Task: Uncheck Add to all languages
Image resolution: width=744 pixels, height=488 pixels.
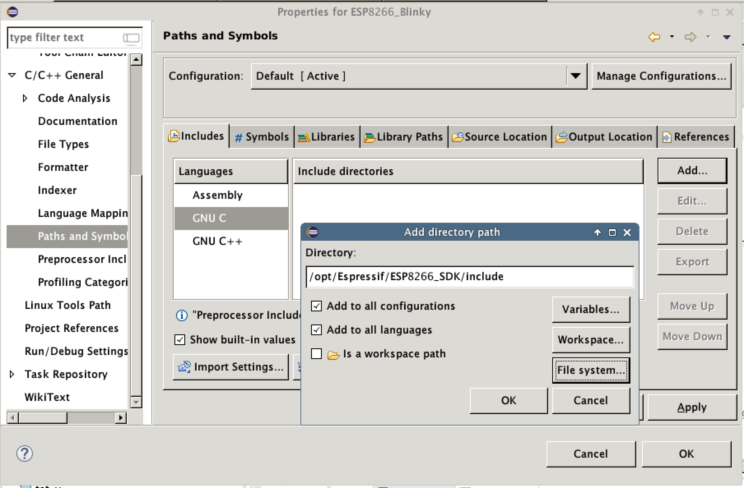Action: click(x=316, y=330)
